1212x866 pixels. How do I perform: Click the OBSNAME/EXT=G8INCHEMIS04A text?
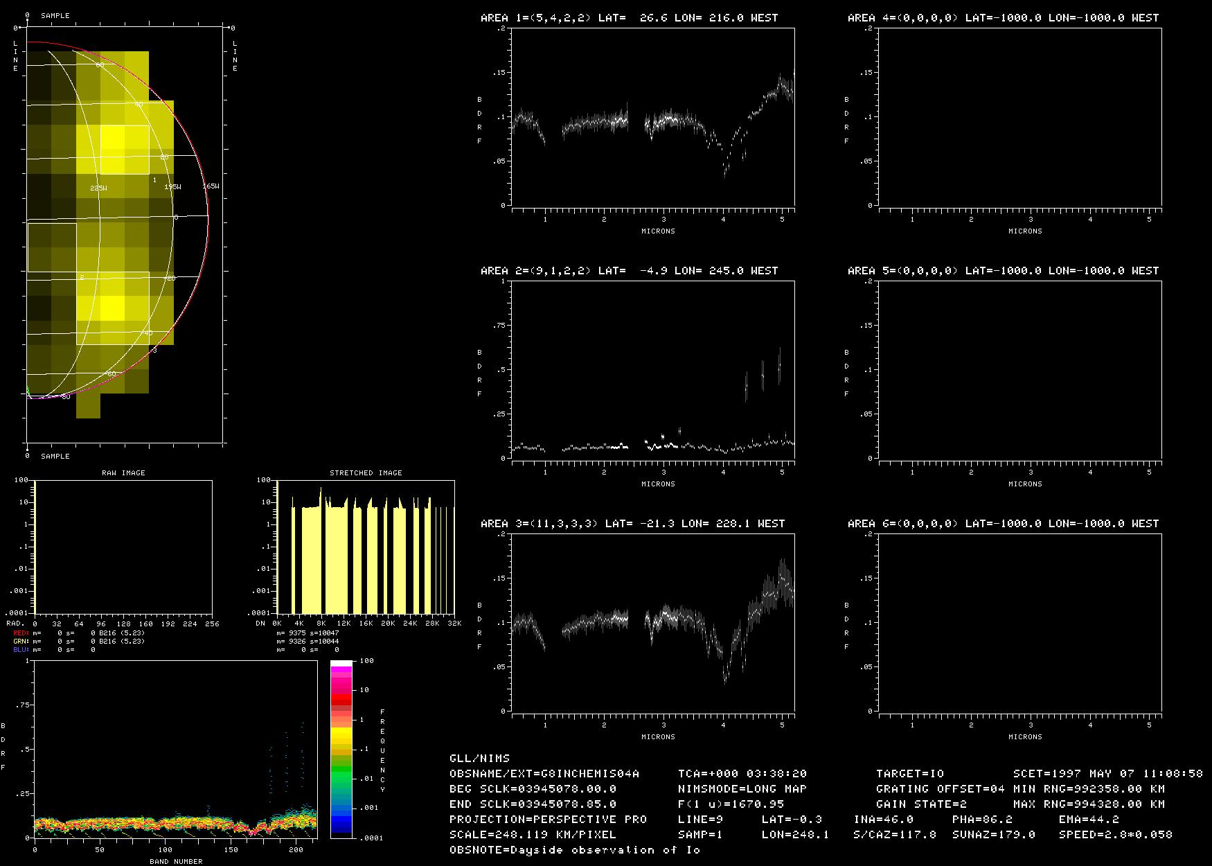[x=544, y=774]
